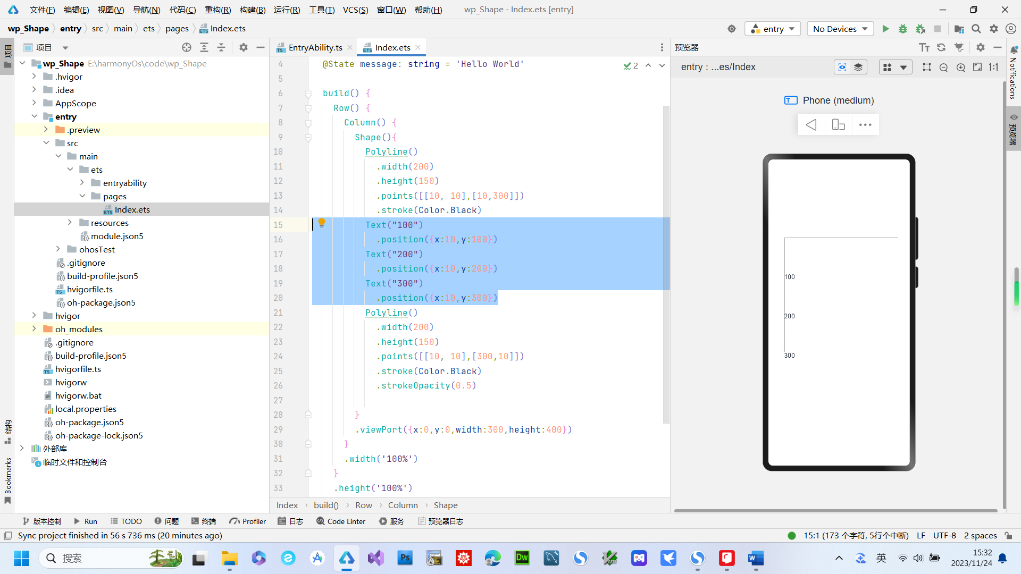Open the TODO tool window

(126, 521)
